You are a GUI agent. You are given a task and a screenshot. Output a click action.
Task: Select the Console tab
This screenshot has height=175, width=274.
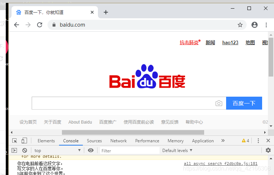71,141
